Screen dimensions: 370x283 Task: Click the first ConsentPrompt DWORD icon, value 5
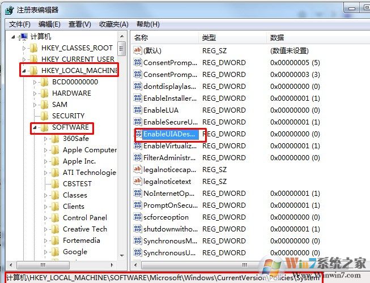point(138,62)
